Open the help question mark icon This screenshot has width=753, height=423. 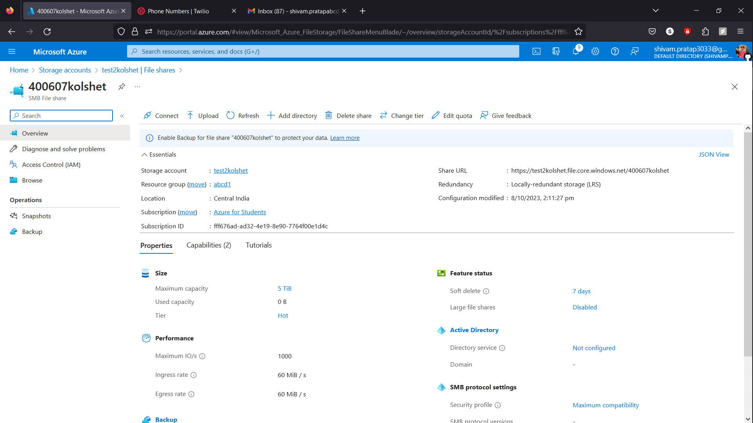pos(615,51)
